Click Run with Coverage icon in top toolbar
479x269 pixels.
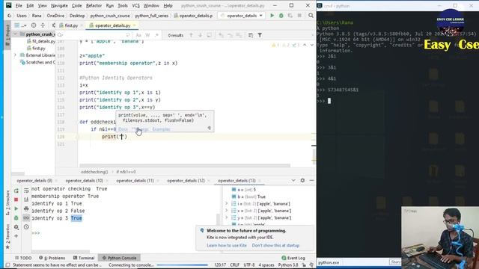(x=290, y=16)
